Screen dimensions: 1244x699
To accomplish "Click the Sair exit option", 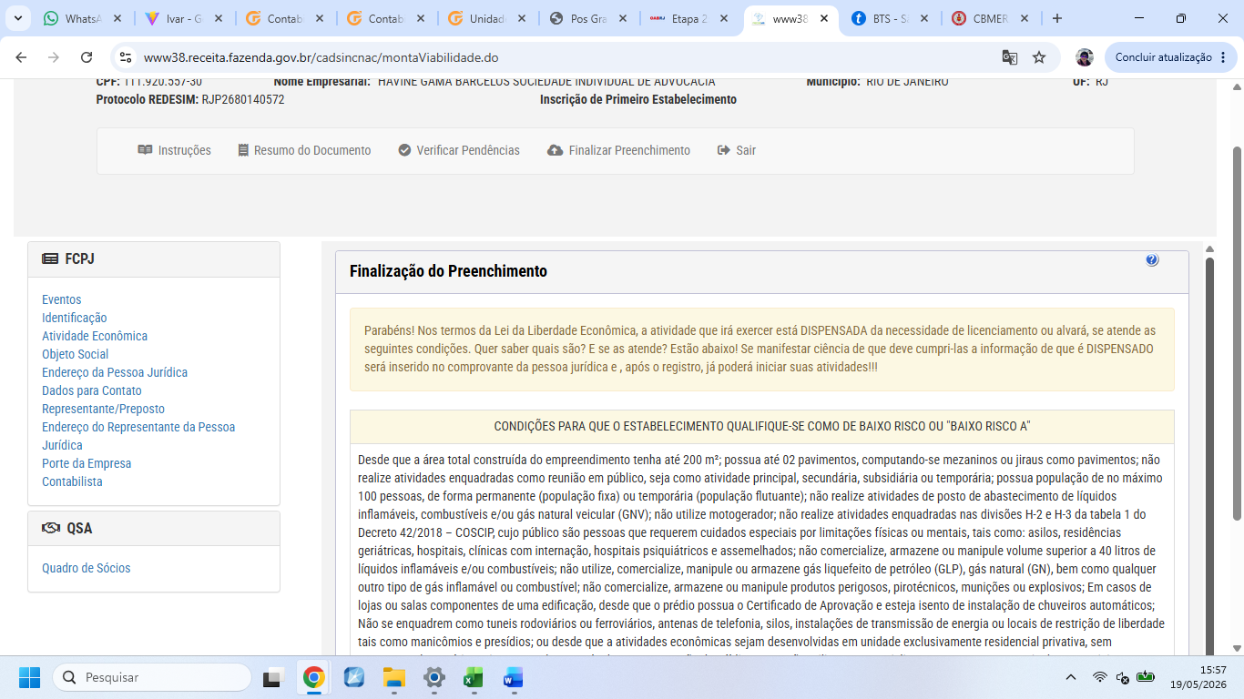I will [x=737, y=150].
